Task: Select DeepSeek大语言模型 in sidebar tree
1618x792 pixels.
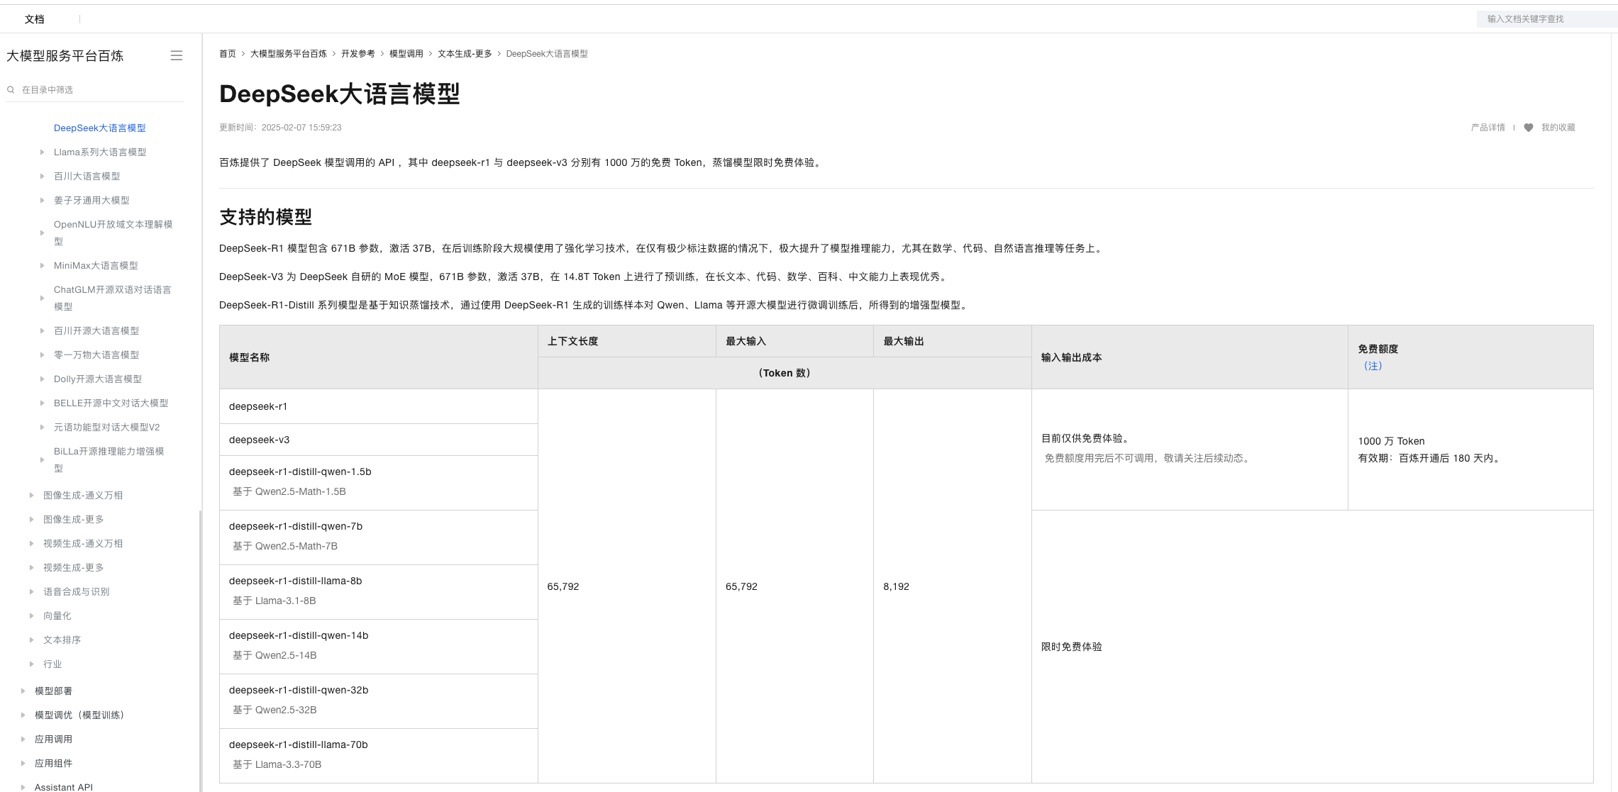Action: tap(99, 128)
